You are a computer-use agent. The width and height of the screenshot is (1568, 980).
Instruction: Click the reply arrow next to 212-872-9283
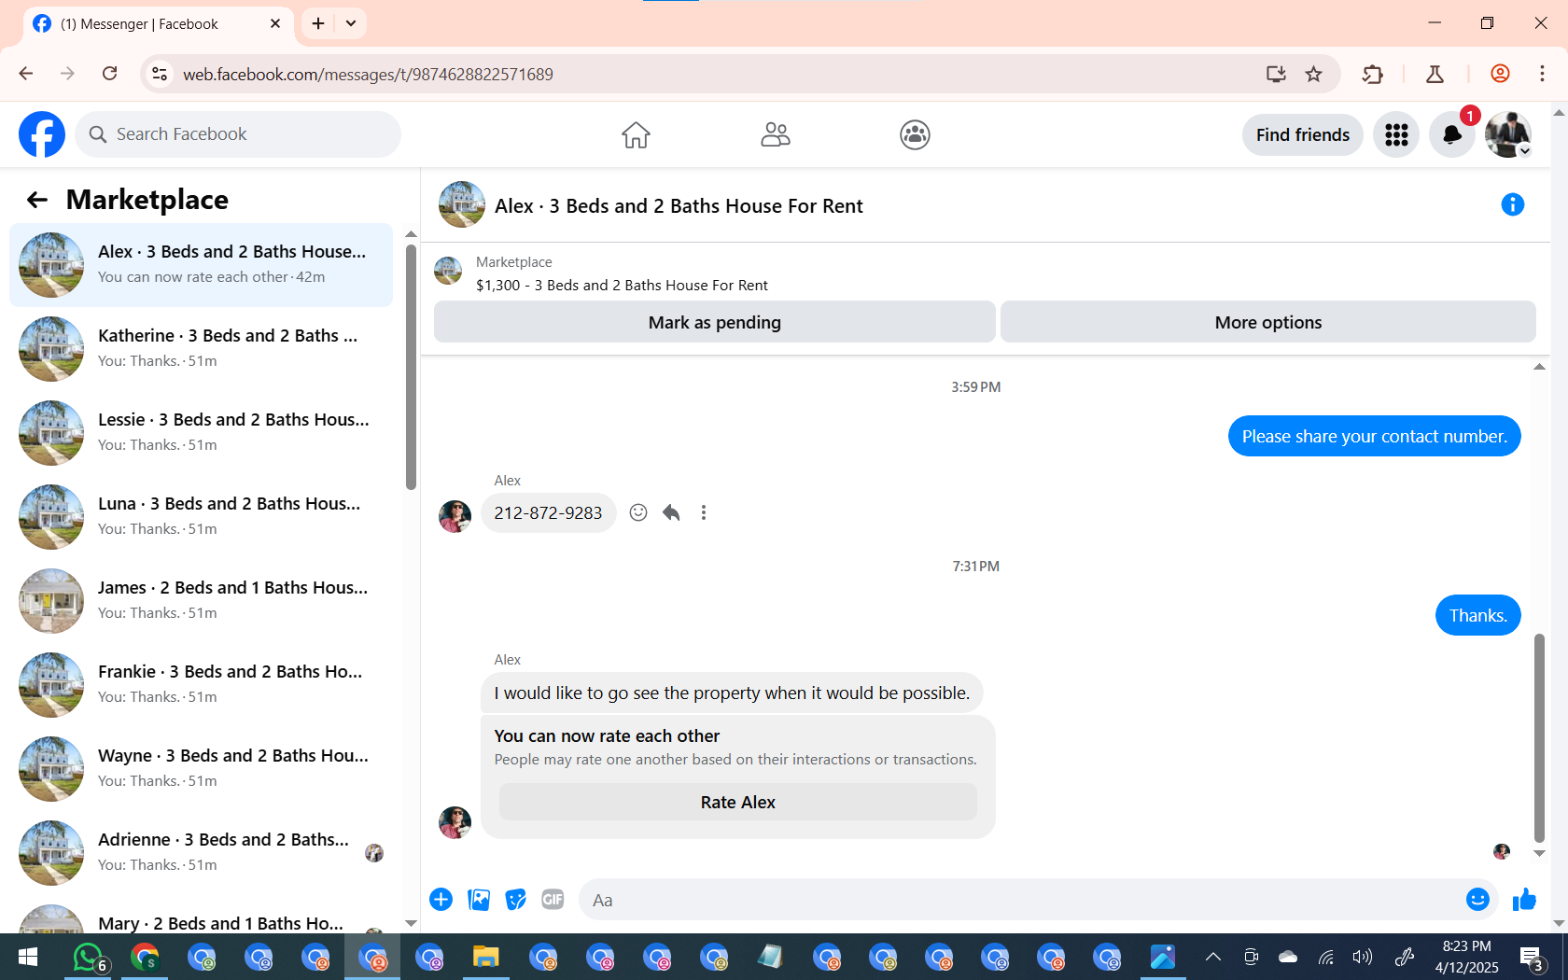671,512
